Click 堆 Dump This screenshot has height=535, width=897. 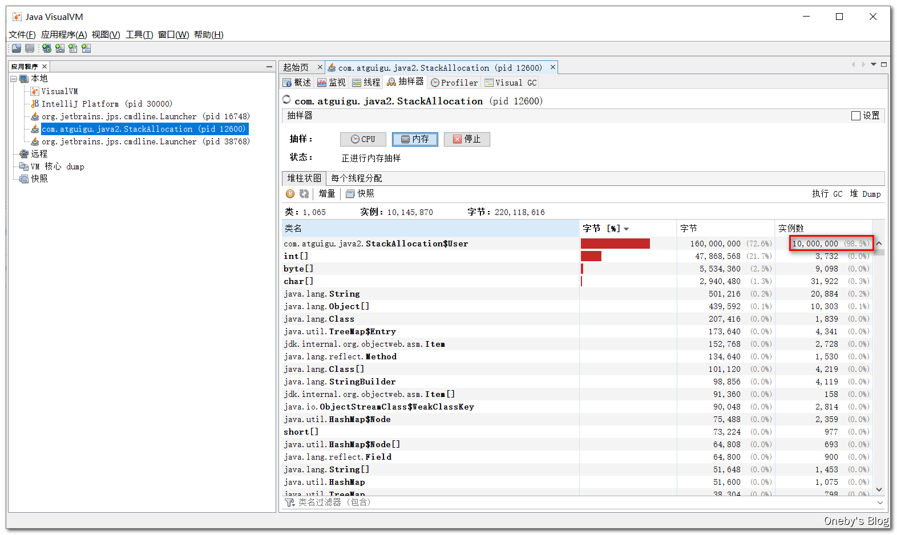click(x=865, y=194)
